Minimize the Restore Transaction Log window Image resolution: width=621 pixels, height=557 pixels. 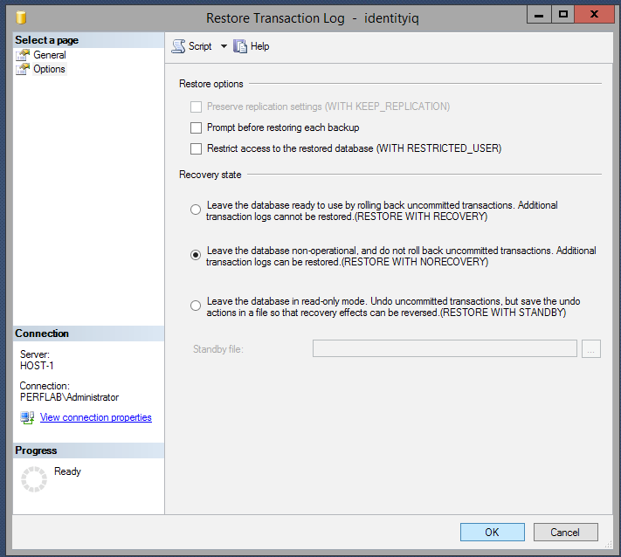pos(539,15)
